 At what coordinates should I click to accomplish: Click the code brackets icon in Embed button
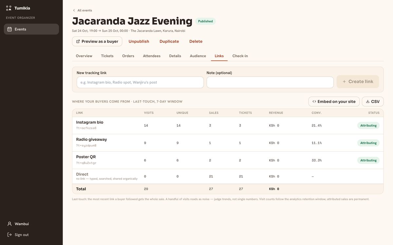[314, 102]
